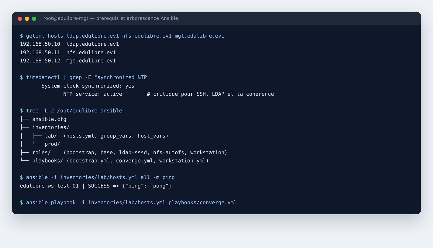Viewport: 433px width, 248px height.
Task: Select the "ansible.cfg" tree entry
Action: point(49,119)
